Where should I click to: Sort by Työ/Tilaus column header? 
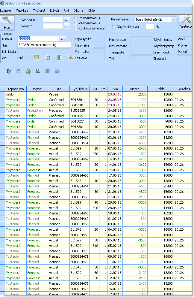coord(79,89)
